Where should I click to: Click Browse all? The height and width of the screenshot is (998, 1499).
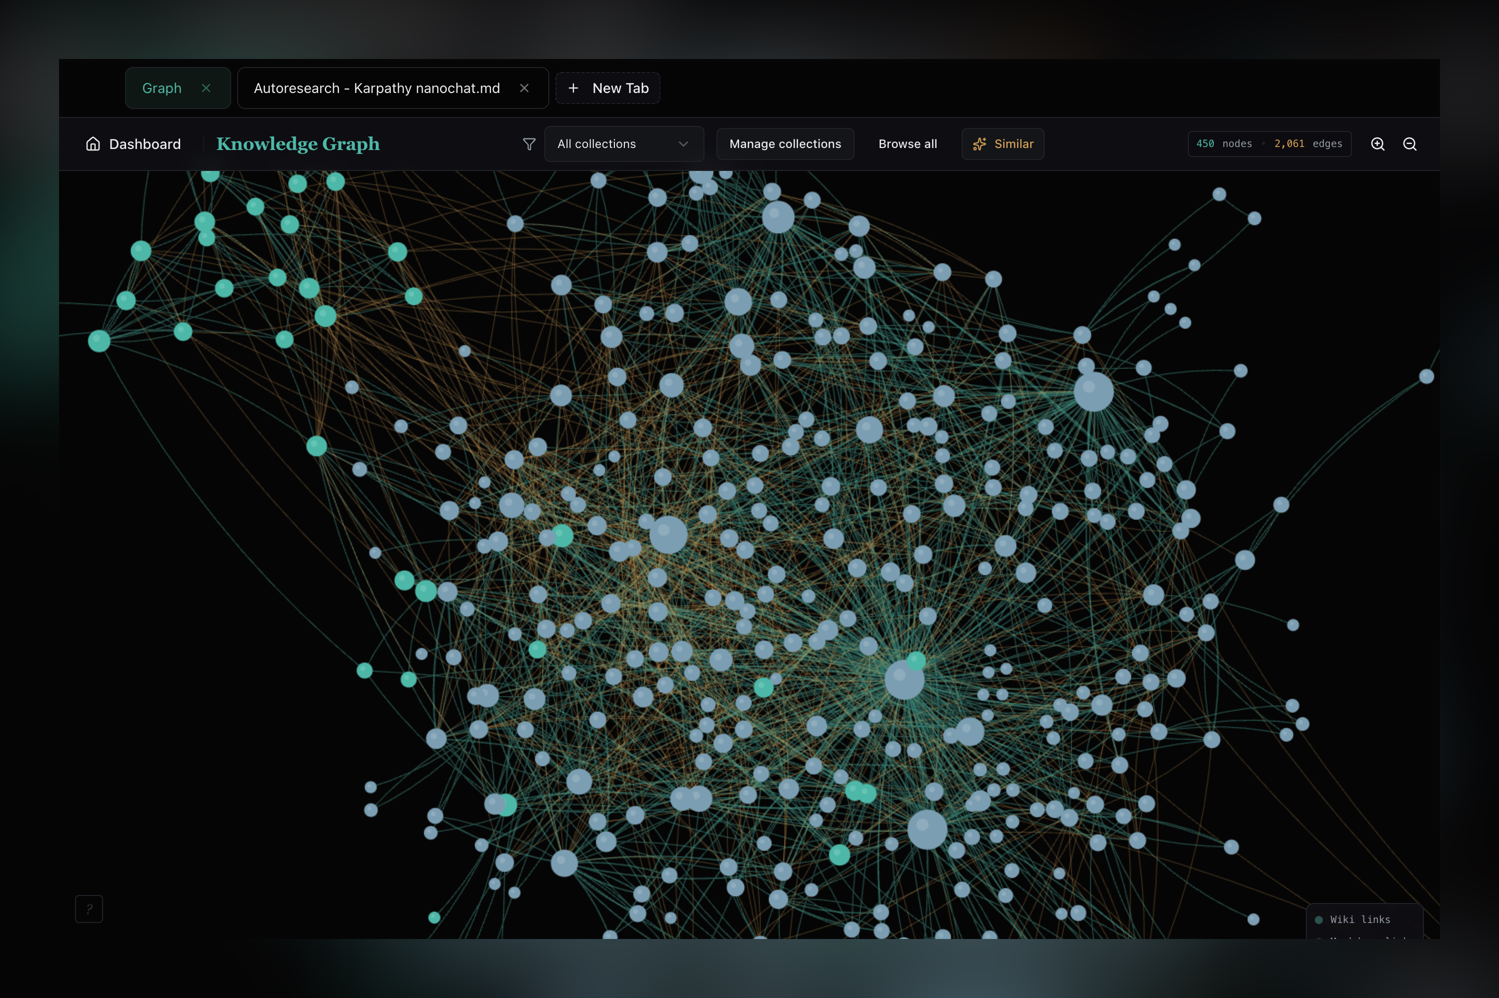point(908,144)
